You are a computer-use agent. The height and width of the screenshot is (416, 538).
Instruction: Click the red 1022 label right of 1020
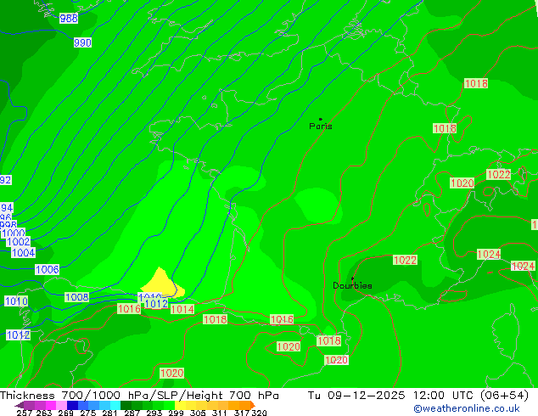(499, 175)
